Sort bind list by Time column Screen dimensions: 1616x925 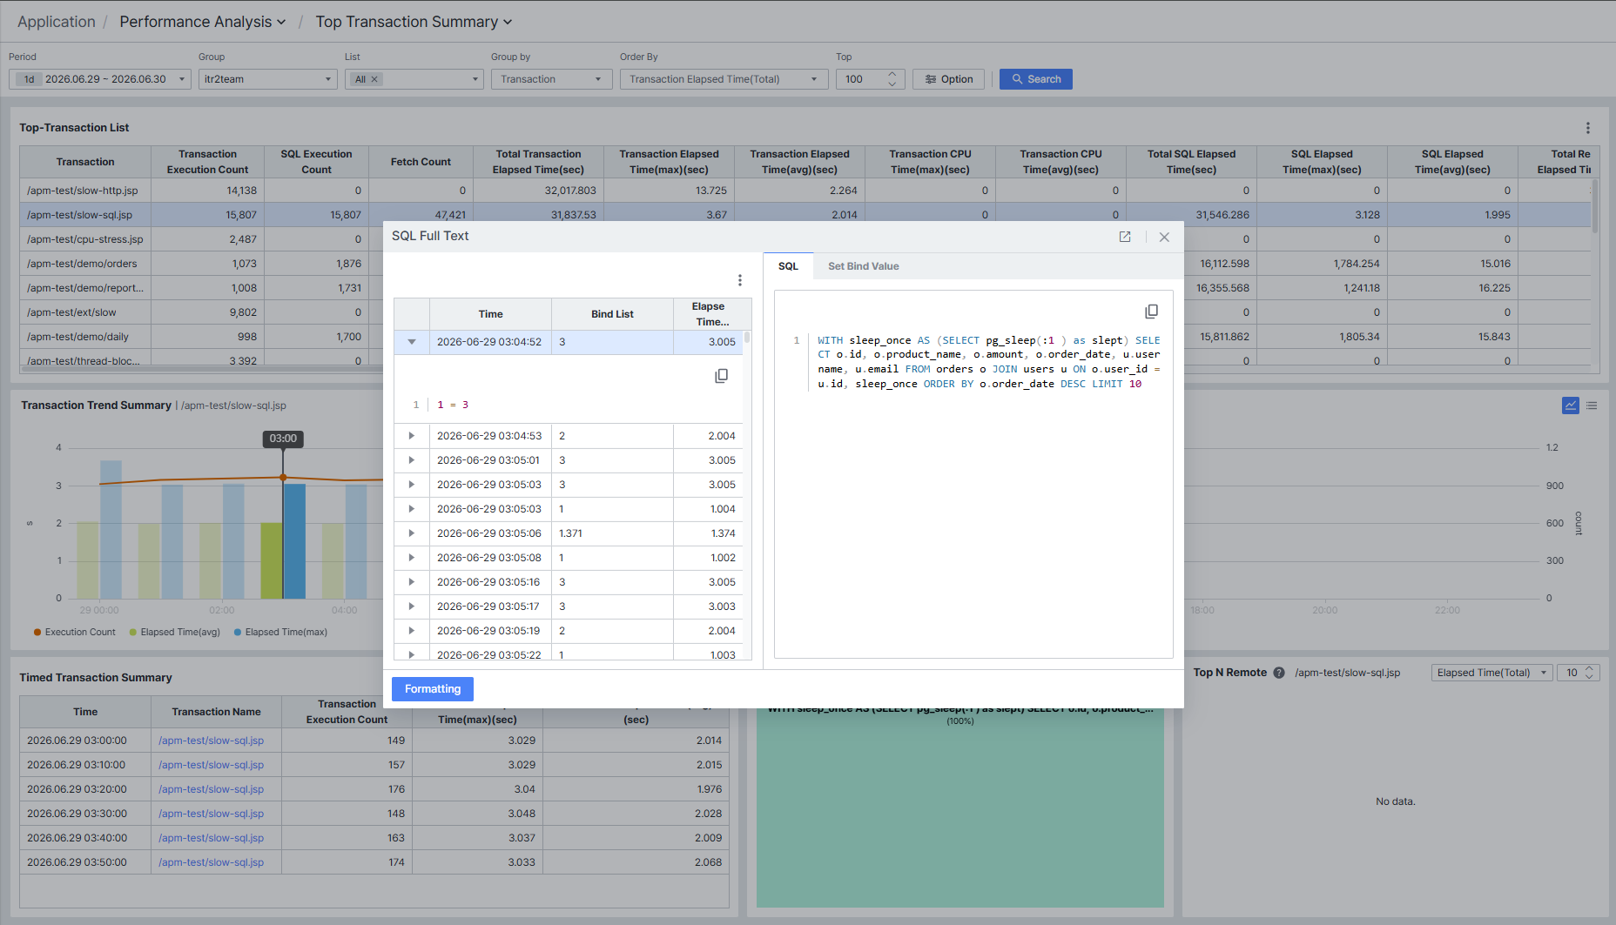(490, 314)
